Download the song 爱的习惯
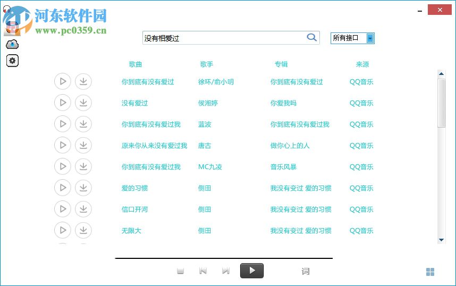The image size is (456, 286). click(83, 188)
